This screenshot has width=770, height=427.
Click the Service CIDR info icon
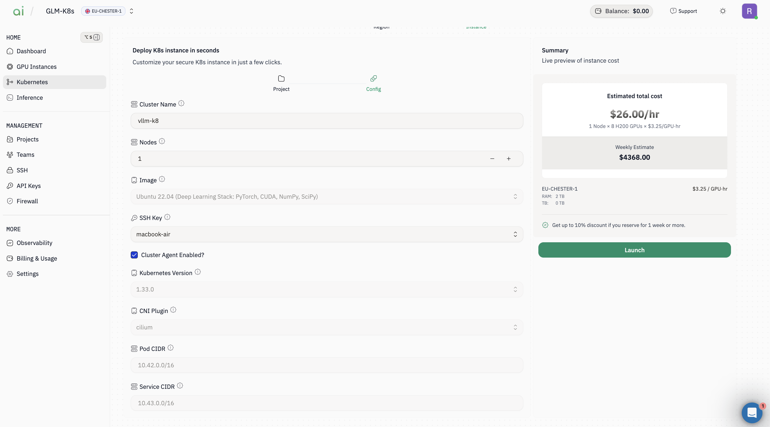180,386
